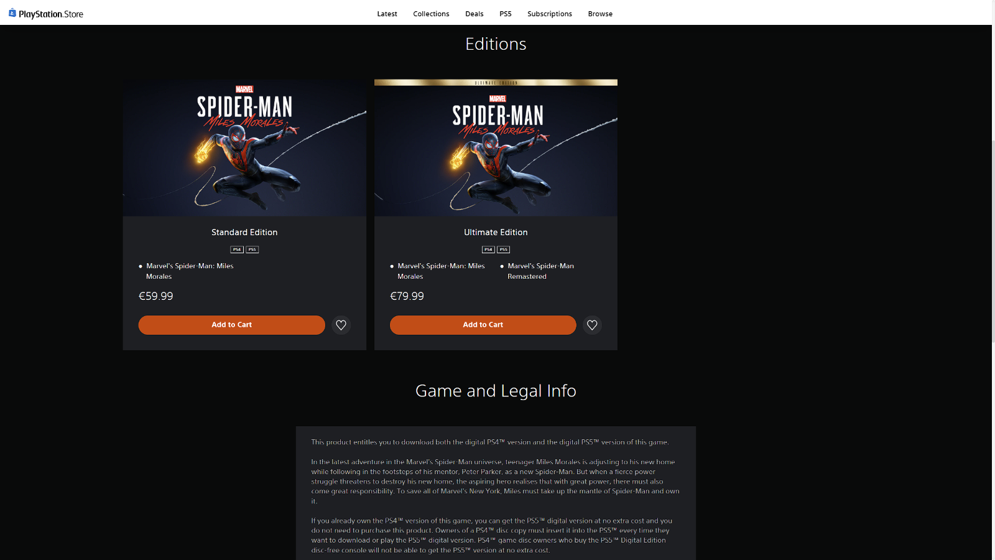
Task: Open the PS5 menu item
Action: (x=506, y=14)
